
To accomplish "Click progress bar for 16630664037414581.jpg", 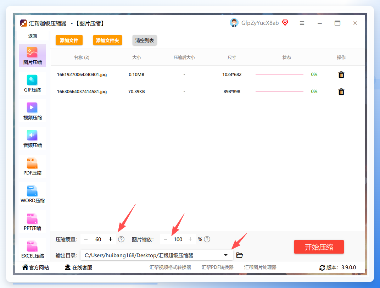I will tap(279, 92).
